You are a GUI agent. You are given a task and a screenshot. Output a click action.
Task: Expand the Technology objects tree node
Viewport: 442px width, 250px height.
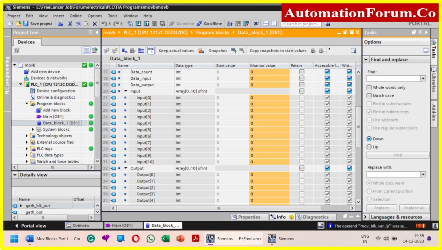(26, 136)
